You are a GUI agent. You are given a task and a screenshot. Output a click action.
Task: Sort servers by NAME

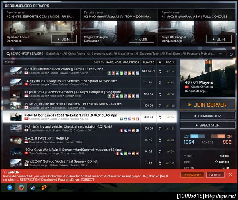point(110,62)
